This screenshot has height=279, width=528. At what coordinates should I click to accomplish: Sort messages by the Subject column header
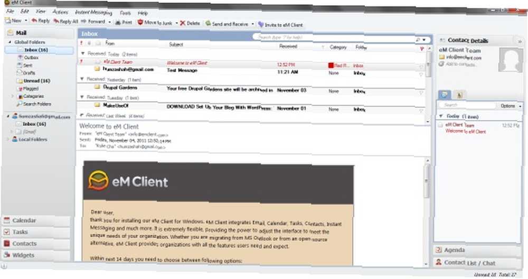click(x=176, y=44)
